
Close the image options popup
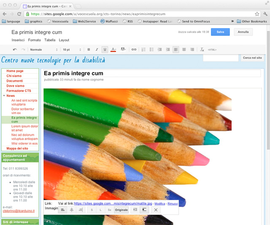pos(156,210)
